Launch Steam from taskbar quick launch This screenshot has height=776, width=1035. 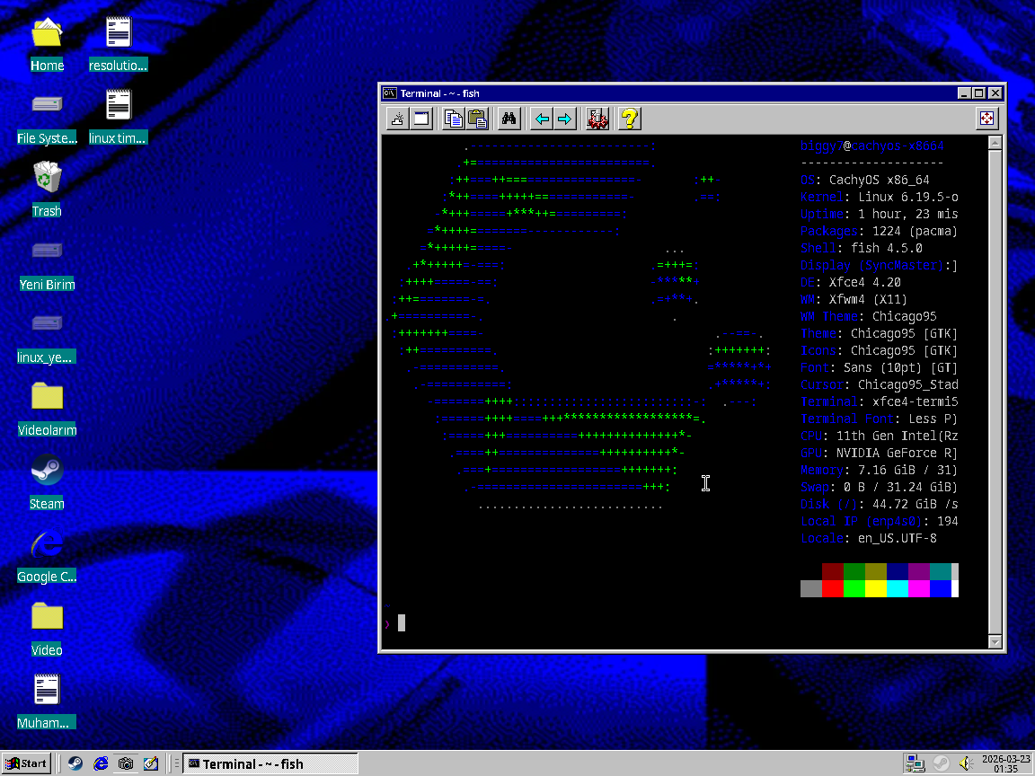(75, 763)
